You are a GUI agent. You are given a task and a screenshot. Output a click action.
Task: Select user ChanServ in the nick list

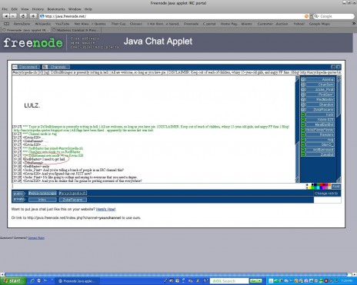click(x=318, y=85)
